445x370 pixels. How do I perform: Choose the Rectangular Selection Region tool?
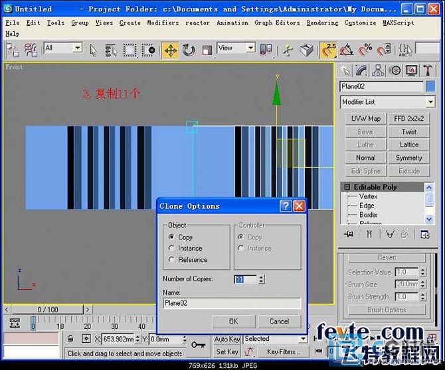130,50
